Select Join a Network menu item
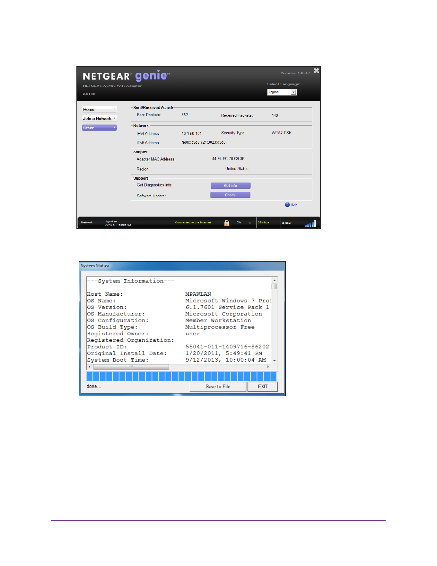The height and width of the screenshot is (566, 437). click(100, 118)
